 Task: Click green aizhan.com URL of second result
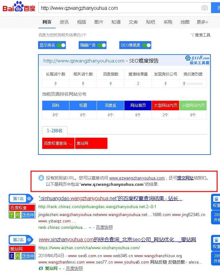click(89, 248)
